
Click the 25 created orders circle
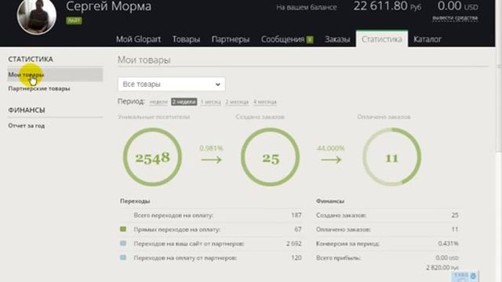click(270, 157)
